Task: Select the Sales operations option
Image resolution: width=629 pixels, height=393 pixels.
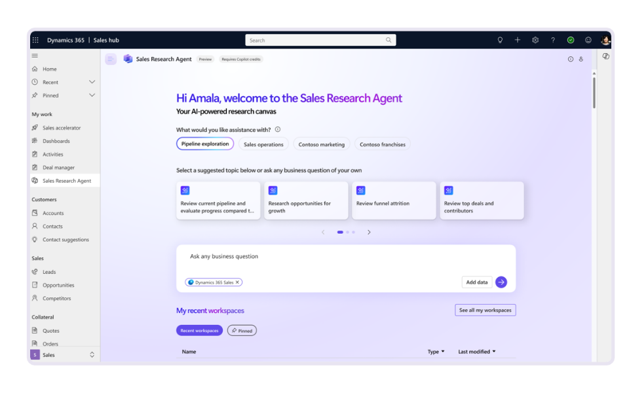Action: coord(263,144)
